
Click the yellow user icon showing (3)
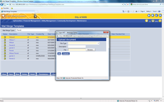pyautogui.click(x=147, y=21)
